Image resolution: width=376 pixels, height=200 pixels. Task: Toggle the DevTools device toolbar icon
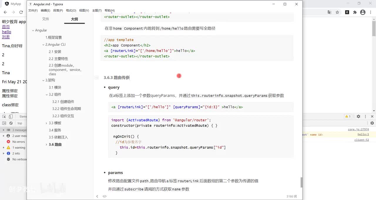(11, 116)
